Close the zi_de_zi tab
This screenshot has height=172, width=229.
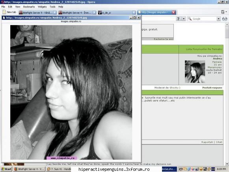134,13
